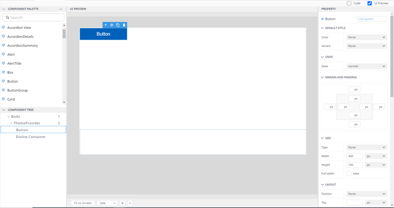The width and height of the screenshot is (394, 208).
Task: Collapse the Component Palette section
Action: click(x=4, y=9)
